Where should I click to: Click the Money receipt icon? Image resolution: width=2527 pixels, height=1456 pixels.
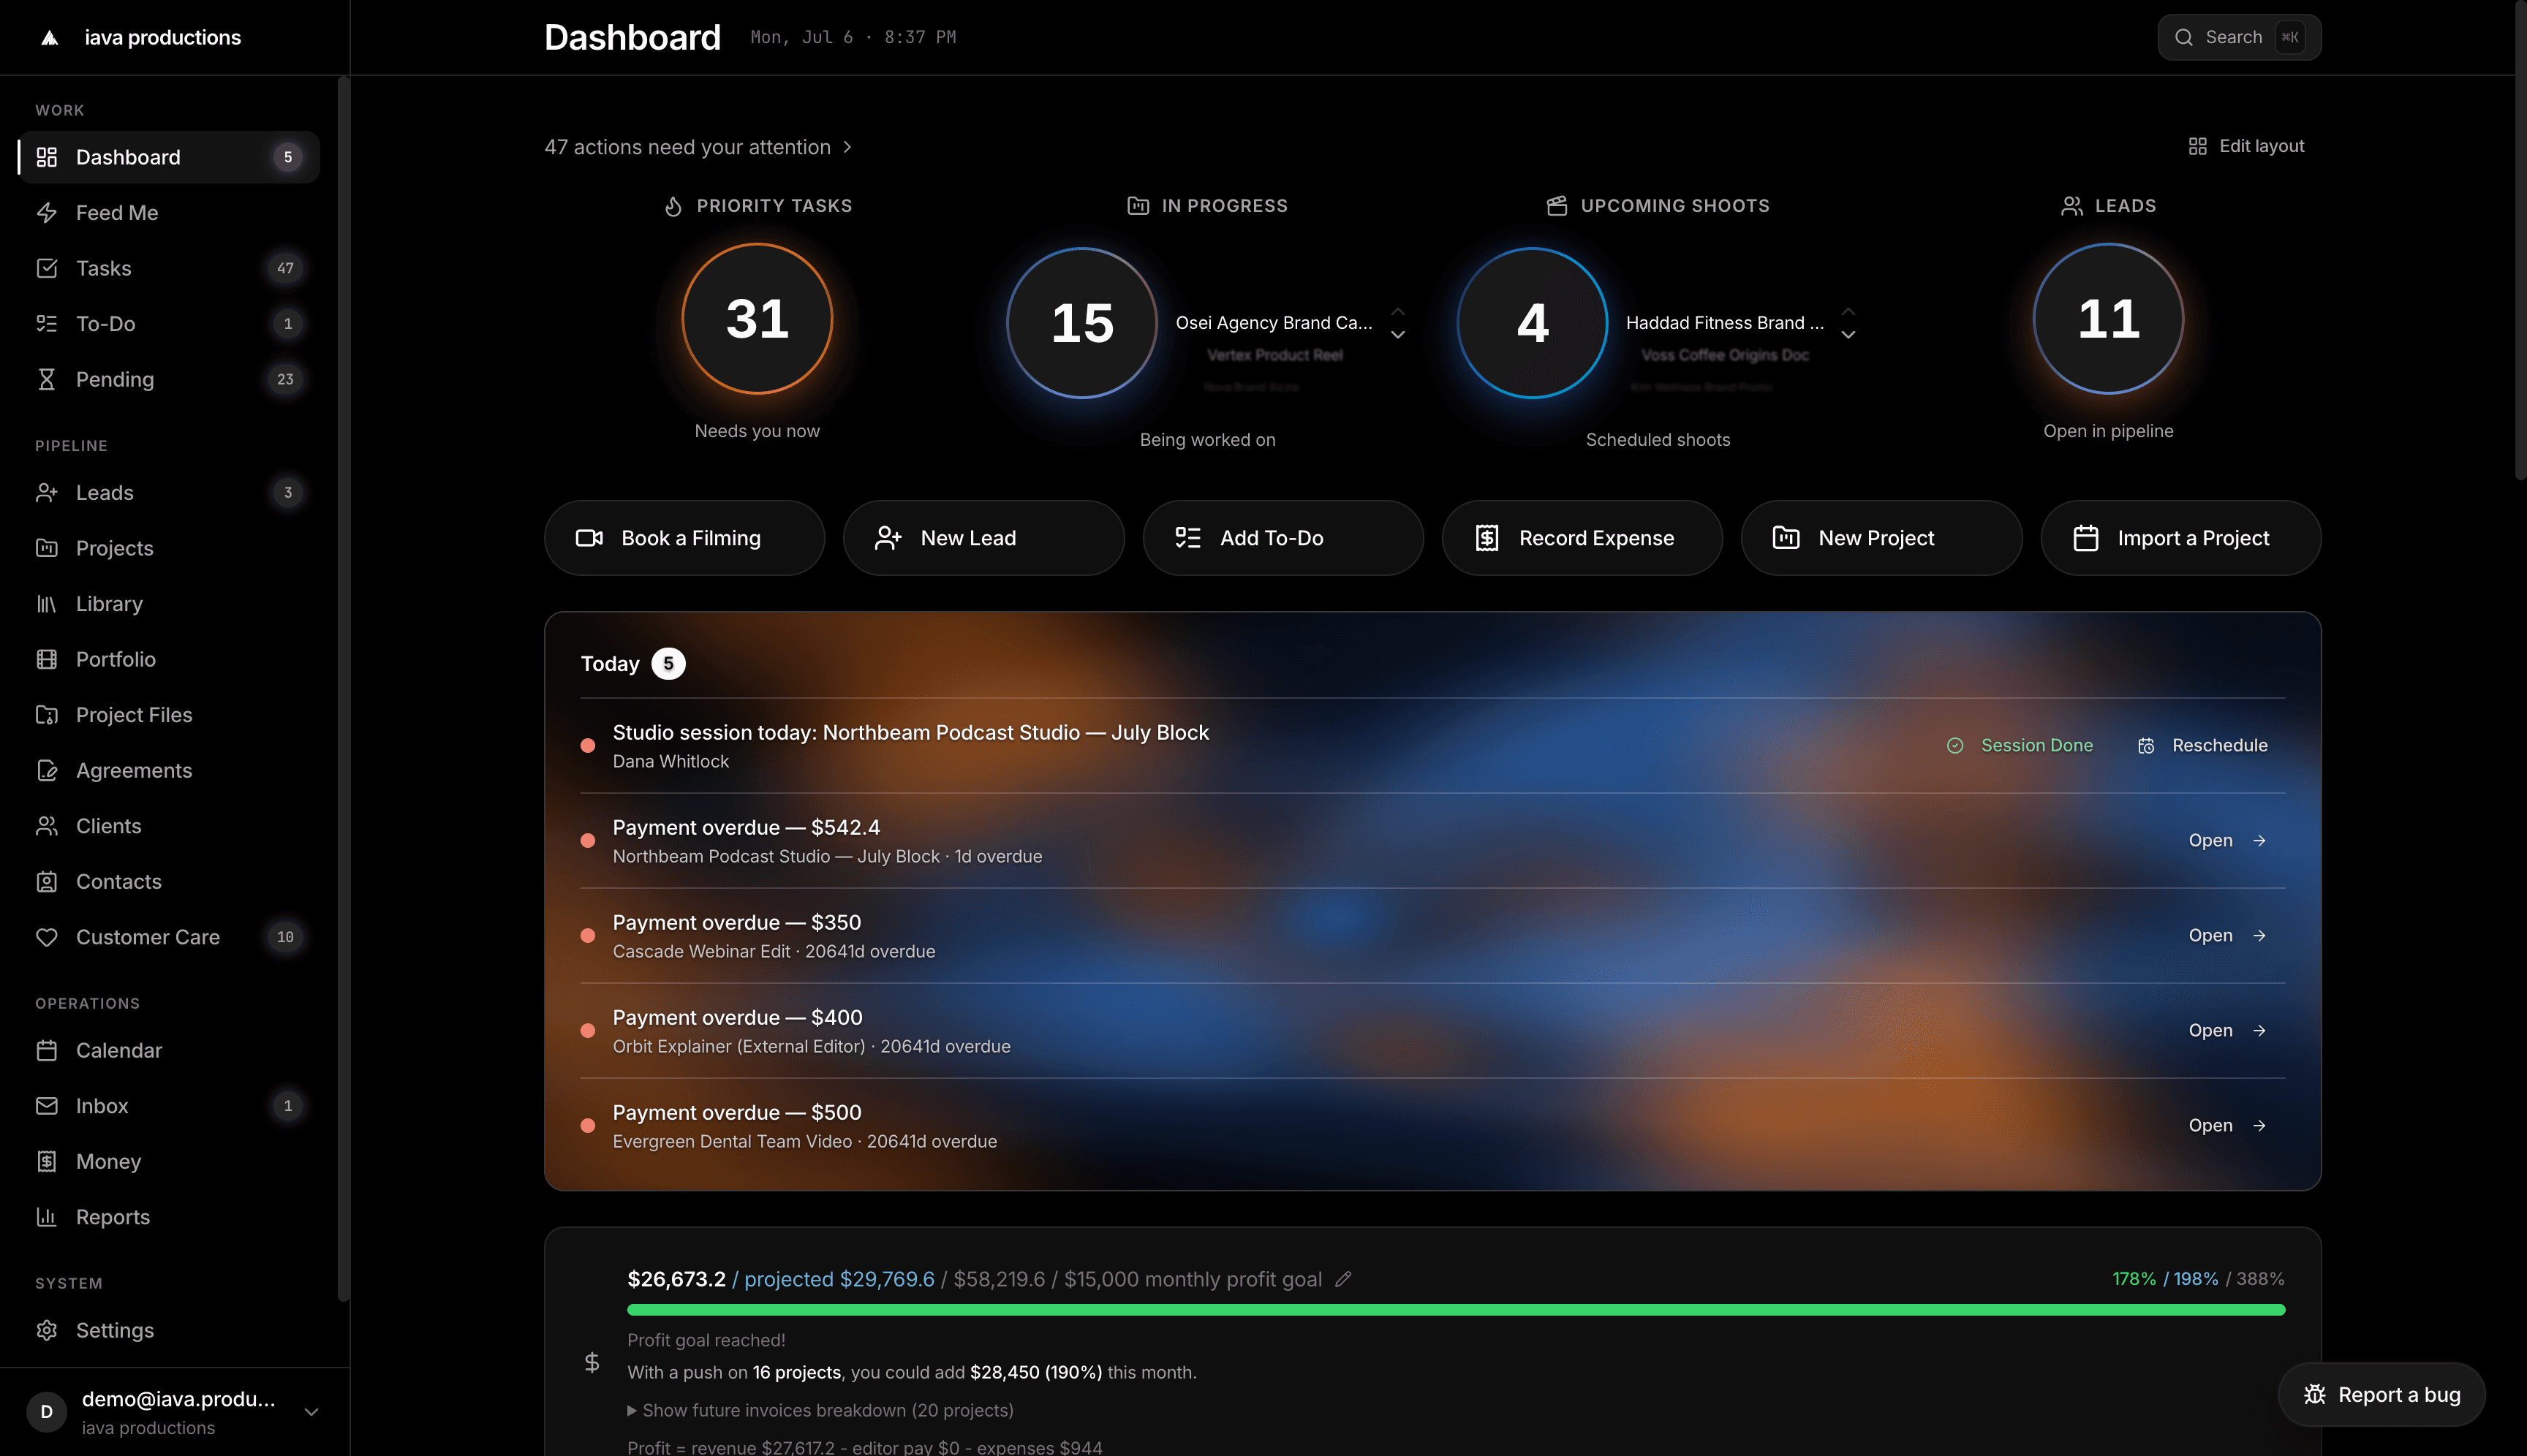46,1161
